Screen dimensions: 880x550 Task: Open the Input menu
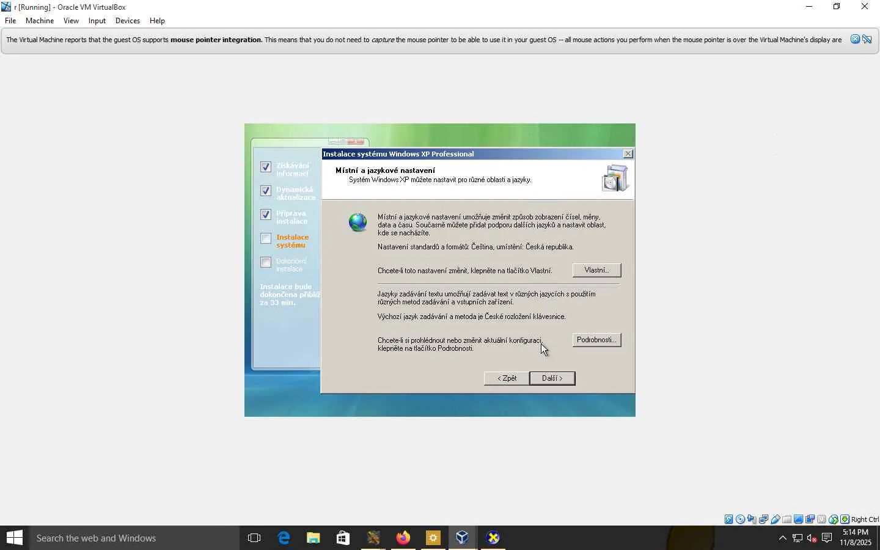pyautogui.click(x=97, y=21)
